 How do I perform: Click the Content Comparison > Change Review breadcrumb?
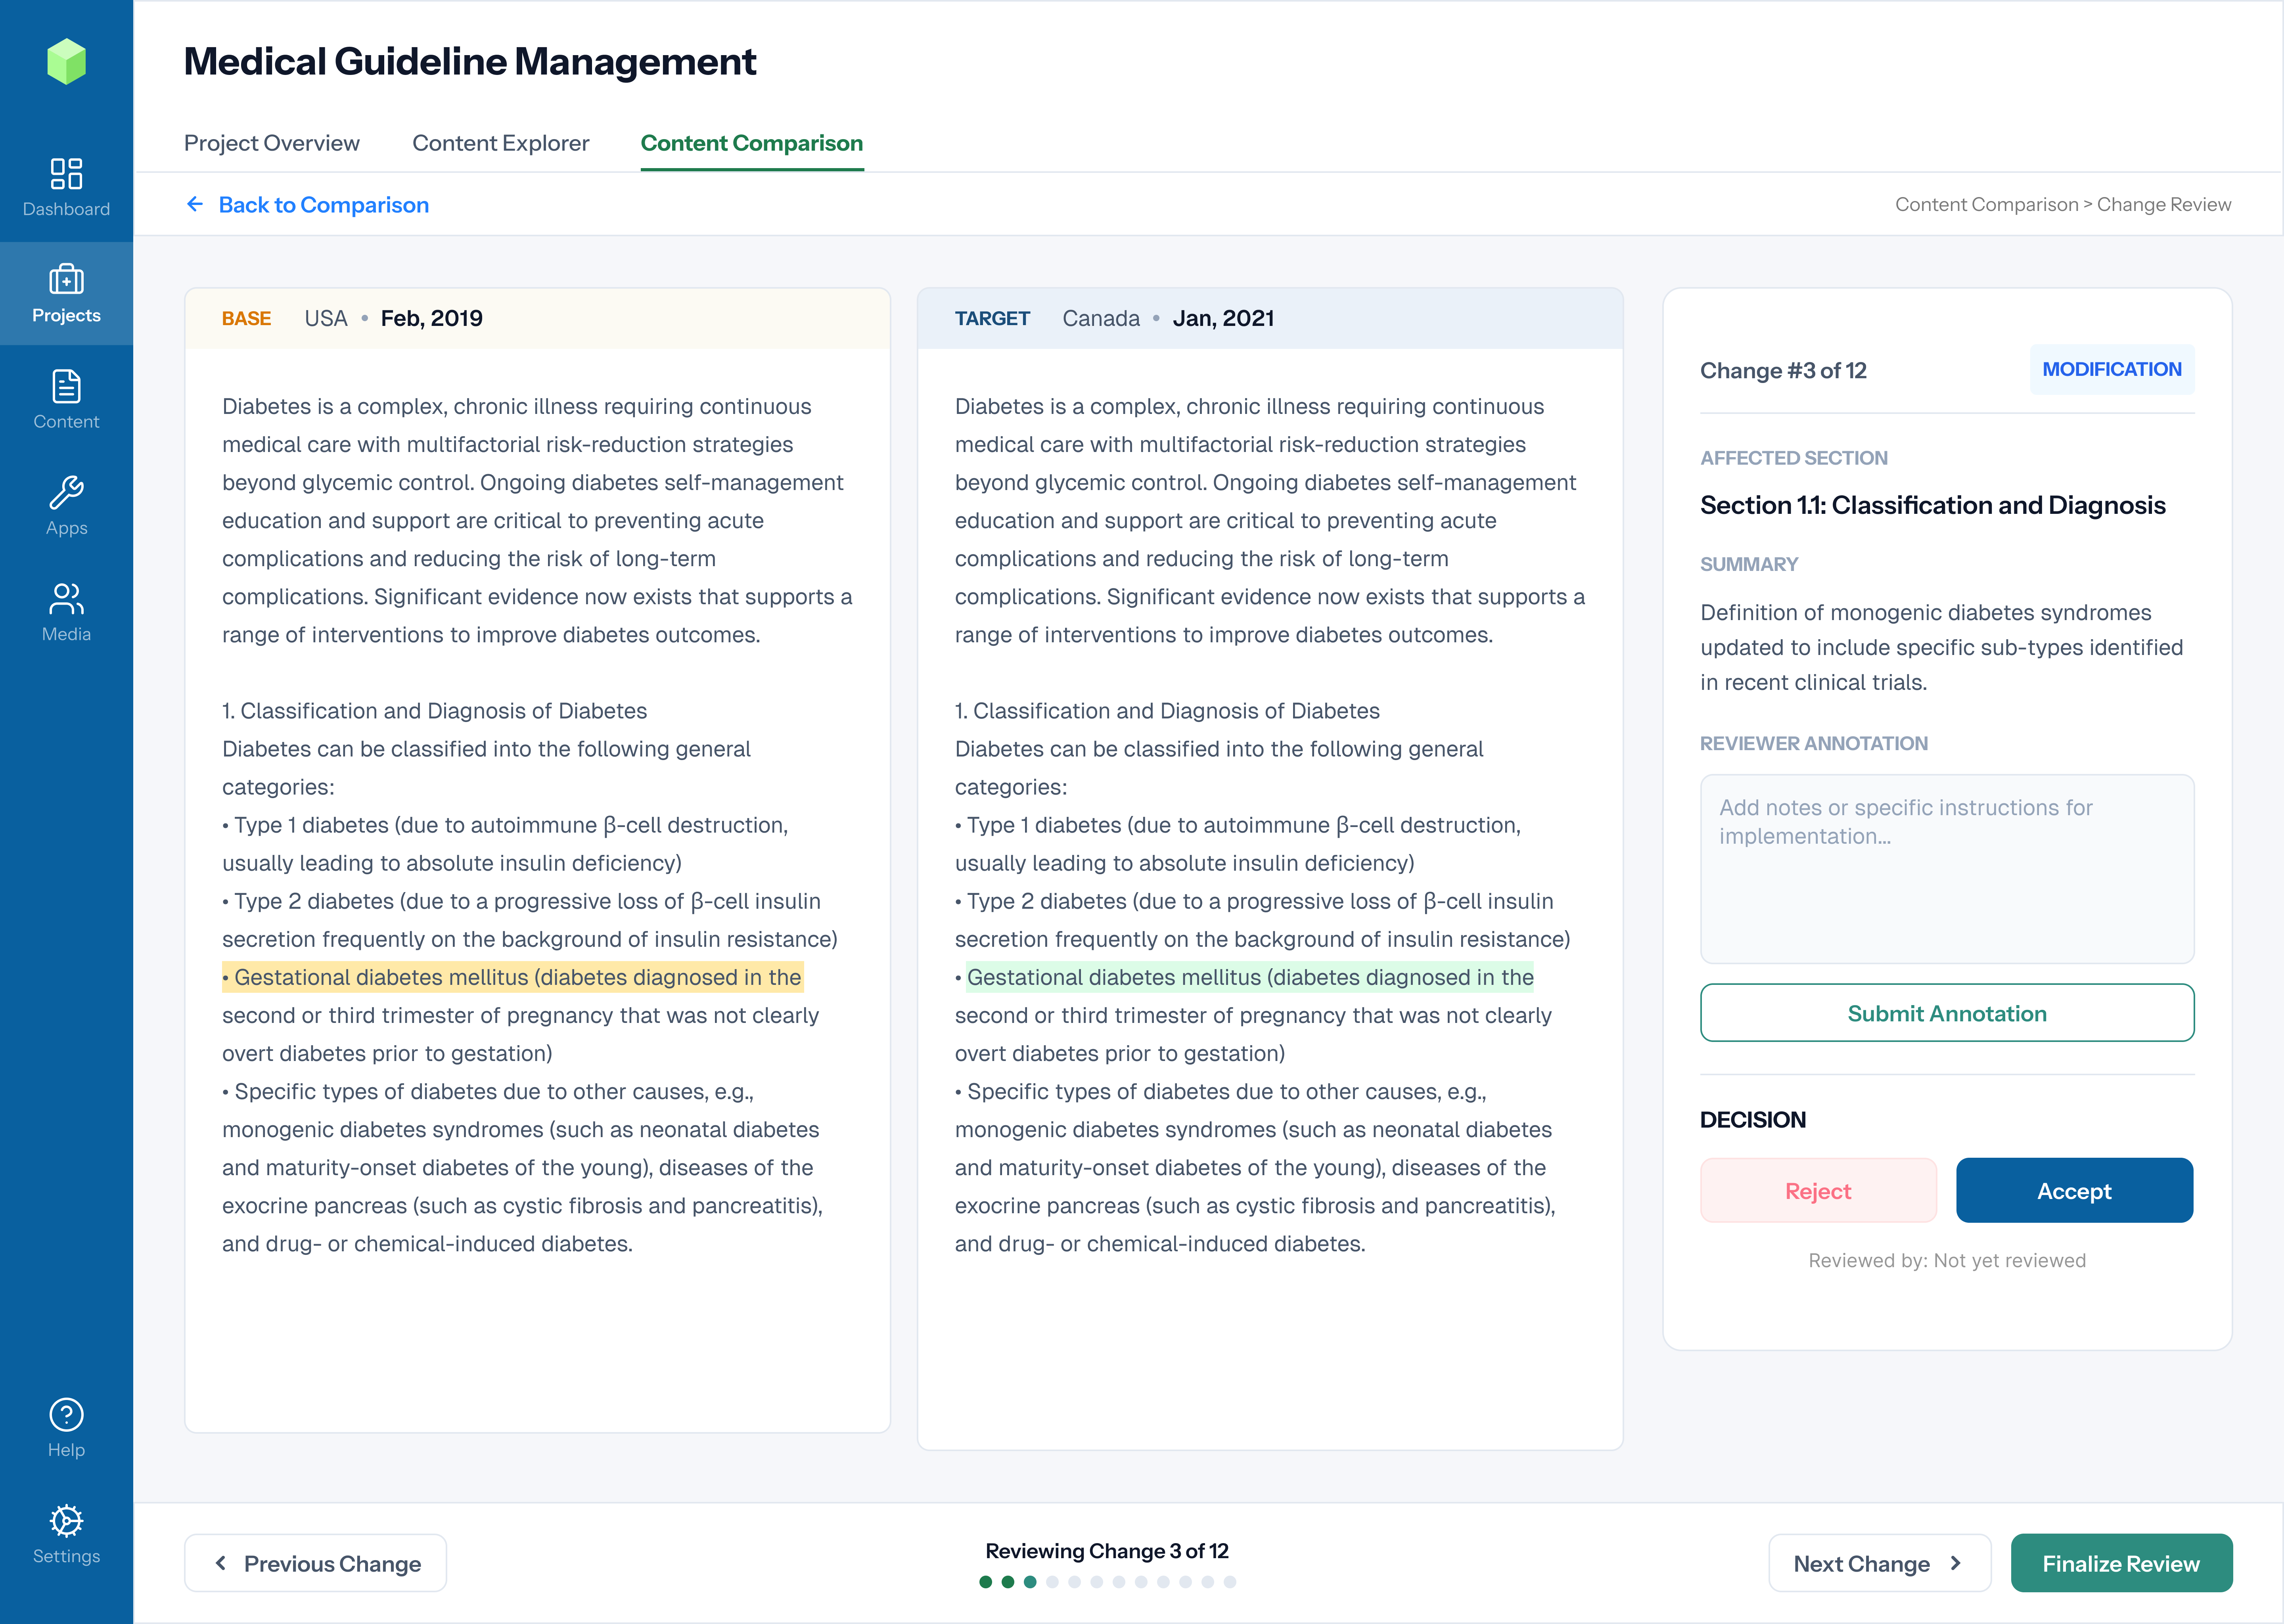2063,205
